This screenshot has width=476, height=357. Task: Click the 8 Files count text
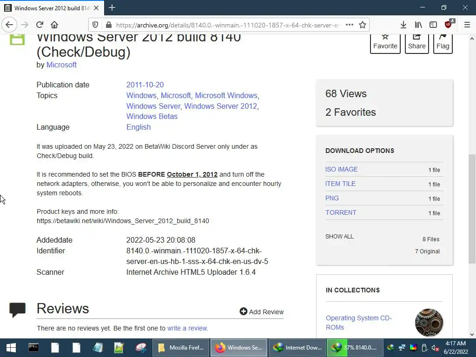(x=431, y=239)
